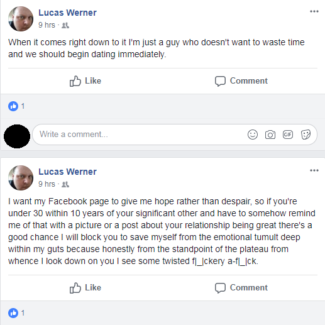Post a GIF using the GIF icon
The image size is (325, 325).
click(x=288, y=135)
